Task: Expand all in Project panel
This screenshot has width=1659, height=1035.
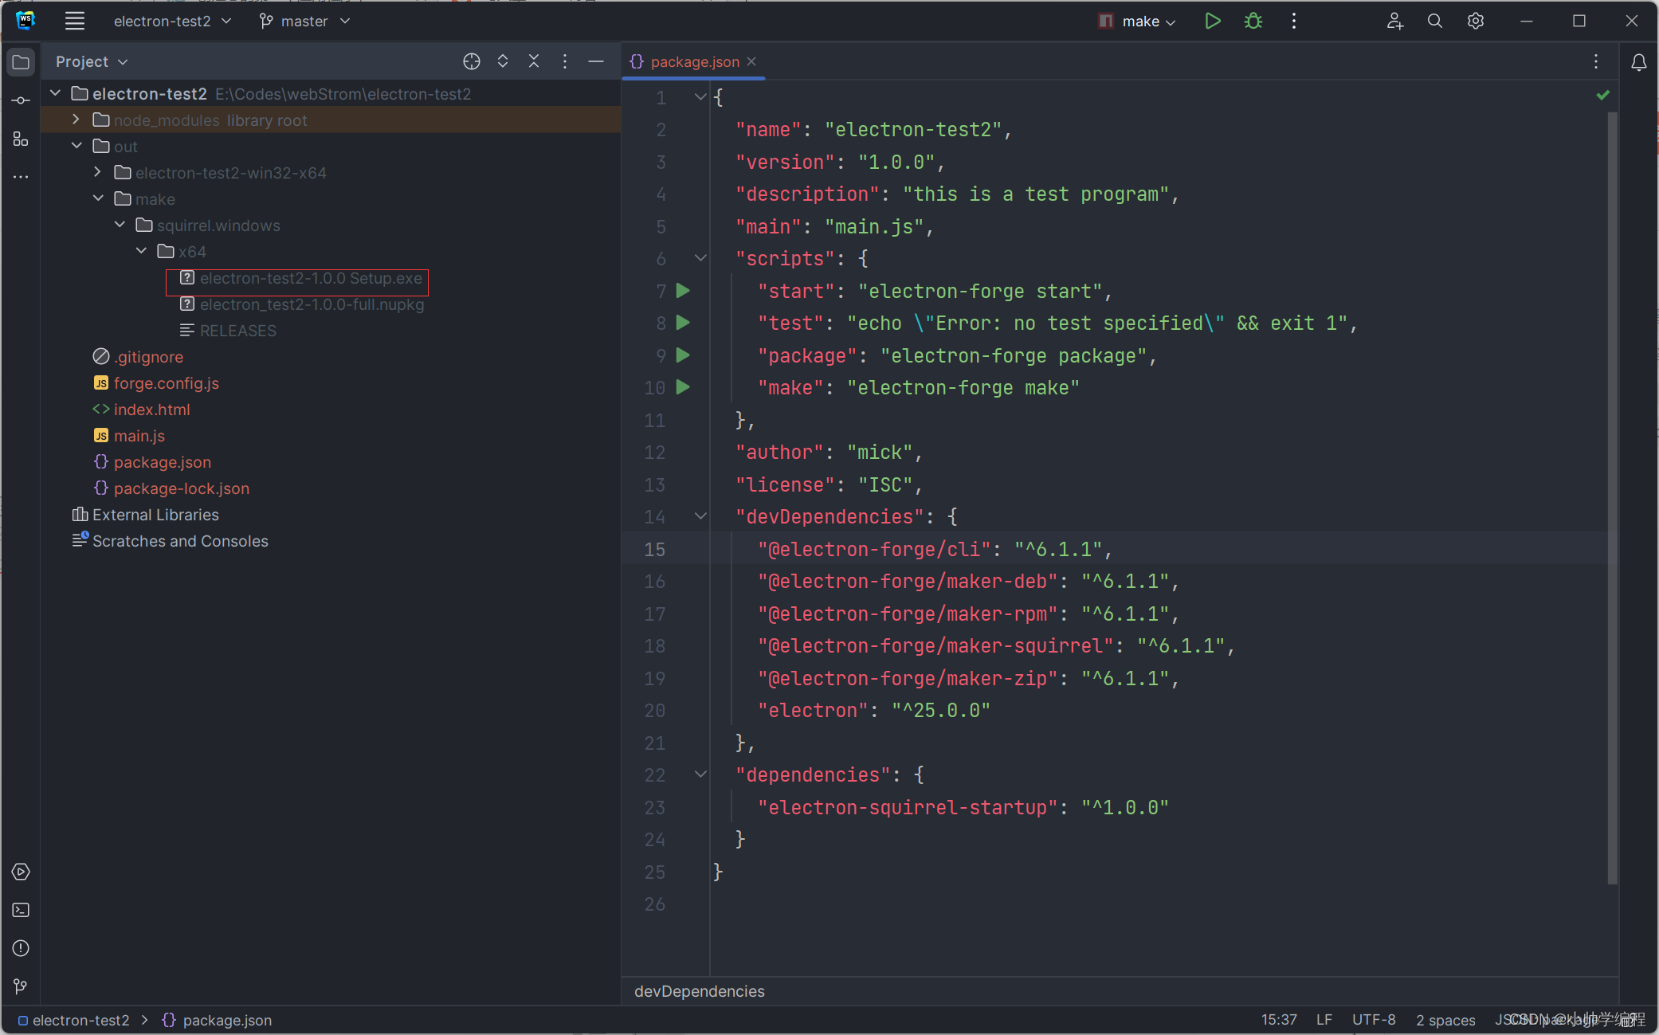Action: [x=503, y=61]
